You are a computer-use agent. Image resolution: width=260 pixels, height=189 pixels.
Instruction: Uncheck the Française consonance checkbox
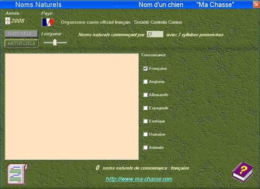tap(145, 68)
